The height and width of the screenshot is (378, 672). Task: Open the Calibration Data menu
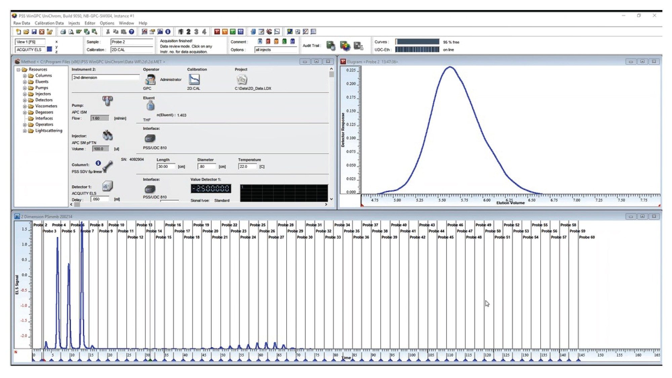(49, 23)
